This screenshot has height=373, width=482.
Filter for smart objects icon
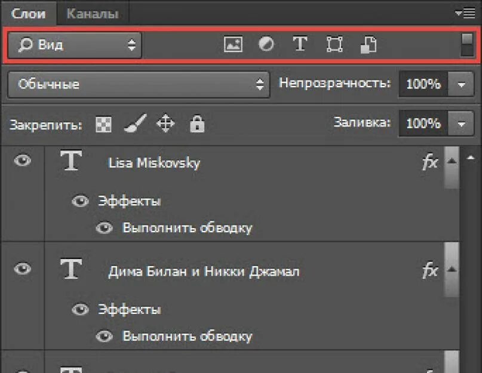(x=369, y=45)
